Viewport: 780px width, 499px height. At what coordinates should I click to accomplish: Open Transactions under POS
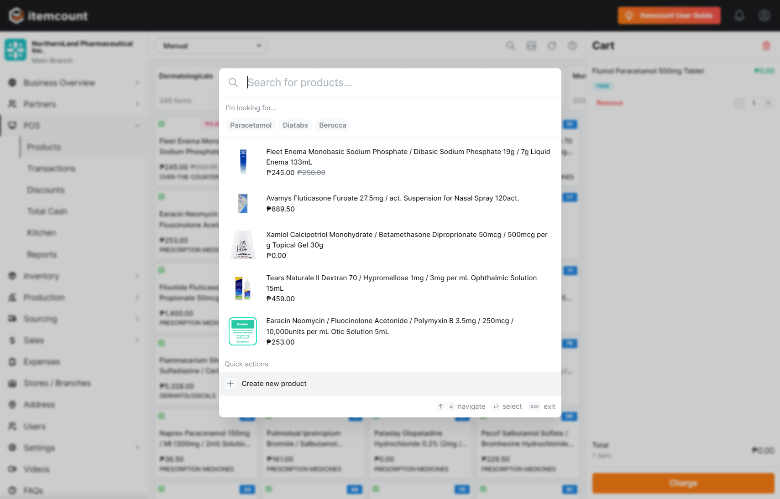point(51,169)
